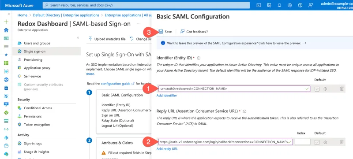
Task: Delete the reply URL with trash icon
Action: coord(342,142)
